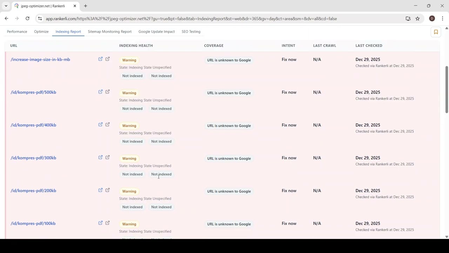Open the Sitemap Monitoring Report tab
Viewport: 449px width, 253px height.
110,32
